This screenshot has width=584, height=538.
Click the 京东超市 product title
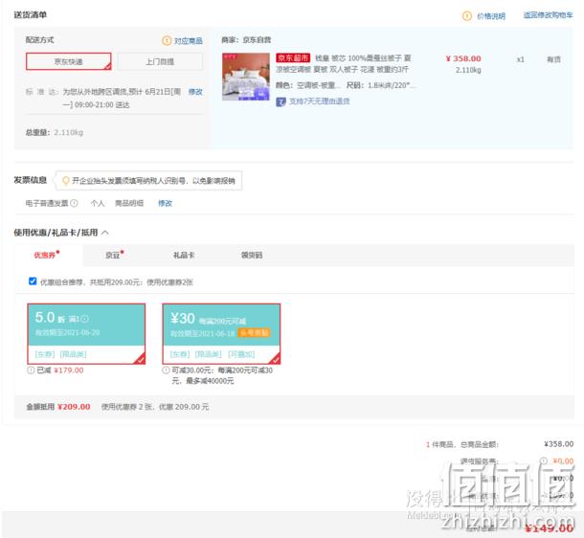343,64
